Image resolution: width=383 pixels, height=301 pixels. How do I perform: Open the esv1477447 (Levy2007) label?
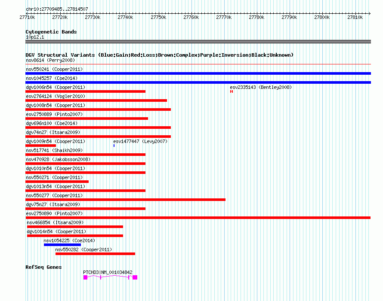tap(140, 141)
